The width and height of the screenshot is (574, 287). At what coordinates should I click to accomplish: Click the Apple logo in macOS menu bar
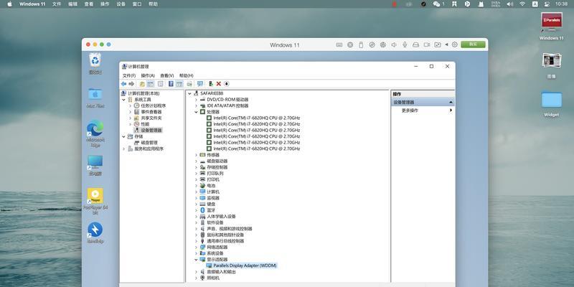tap(9, 4)
